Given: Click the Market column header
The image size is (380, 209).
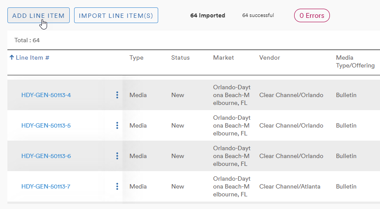Looking at the screenshot, I should [224, 57].
